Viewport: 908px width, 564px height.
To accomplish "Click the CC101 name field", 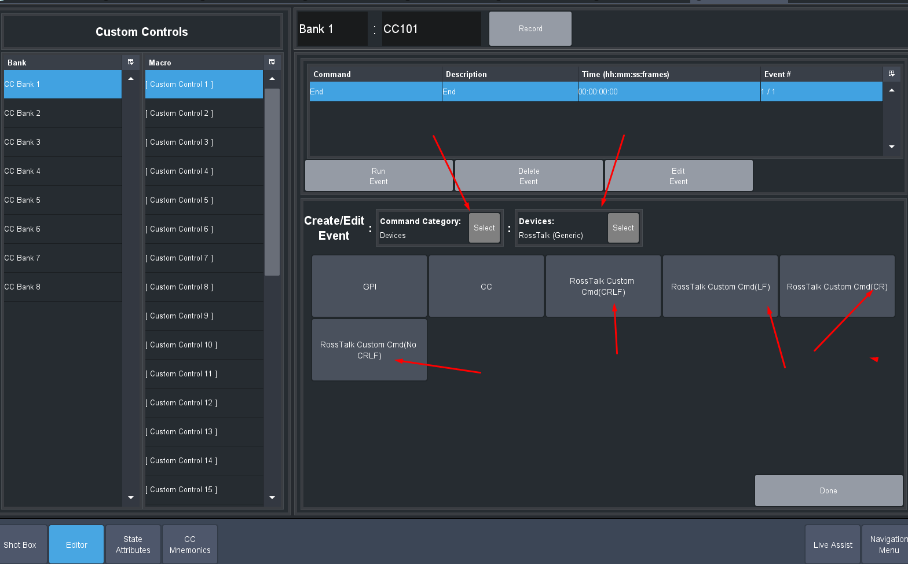I will point(431,29).
